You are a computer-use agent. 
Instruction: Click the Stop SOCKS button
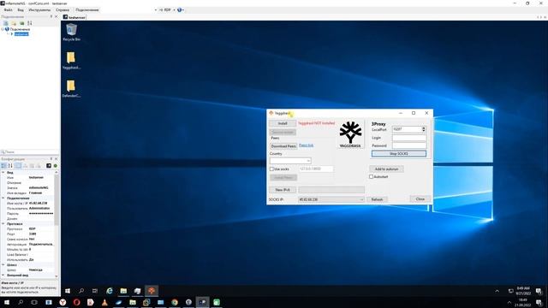click(x=399, y=154)
